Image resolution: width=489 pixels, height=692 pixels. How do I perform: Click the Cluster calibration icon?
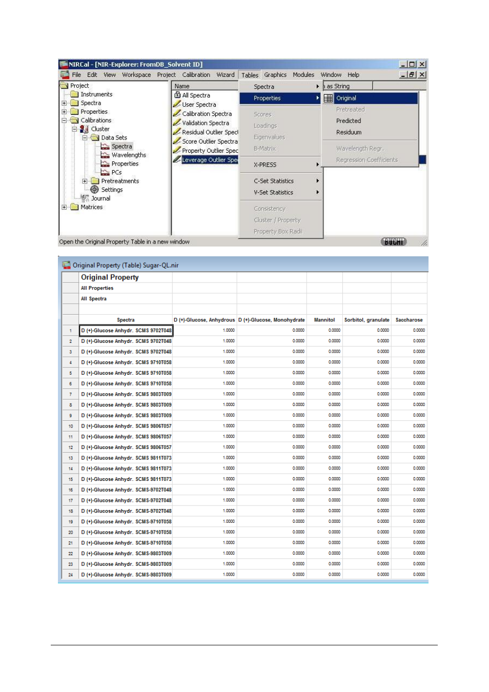click(x=85, y=129)
